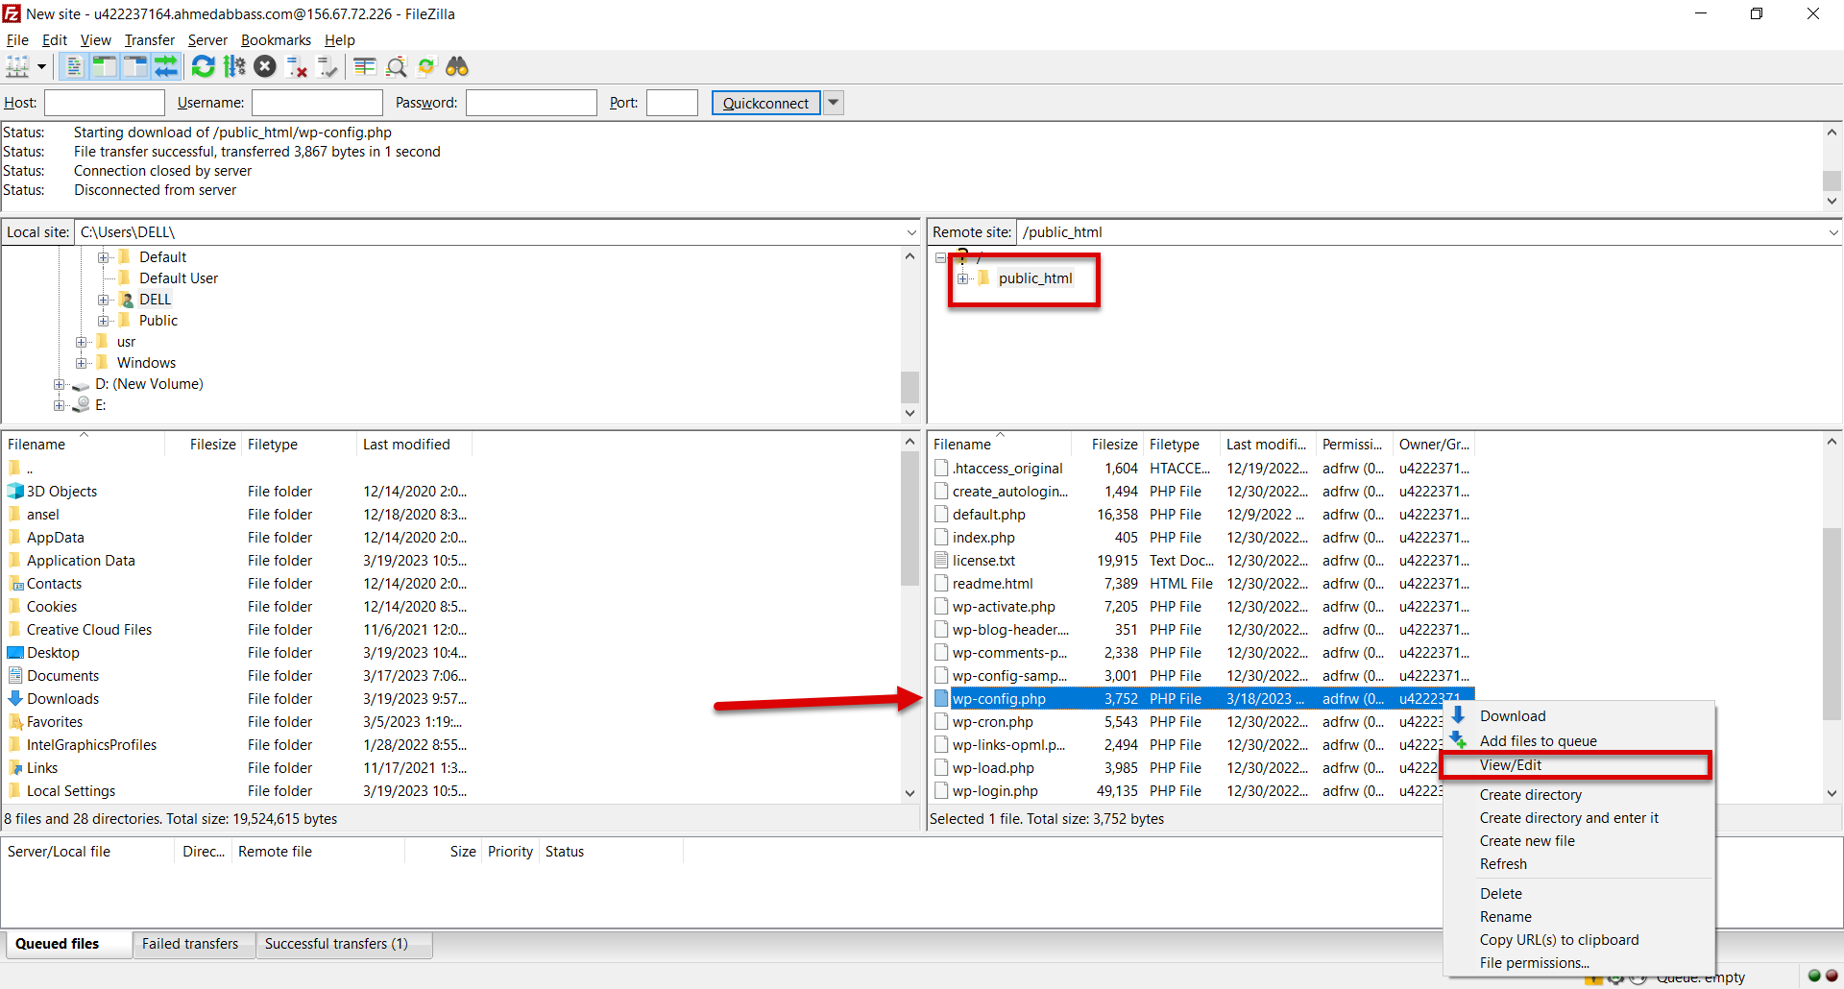Toggle processing of the transfer queue
The height and width of the screenshot is (989, 1844).
click(x=234, y=66)
